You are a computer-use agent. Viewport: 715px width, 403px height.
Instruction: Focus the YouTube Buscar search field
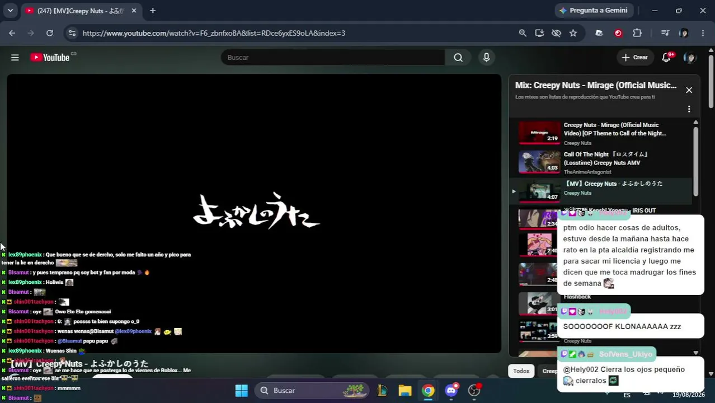pyautogui.click(x=333, y=58)
